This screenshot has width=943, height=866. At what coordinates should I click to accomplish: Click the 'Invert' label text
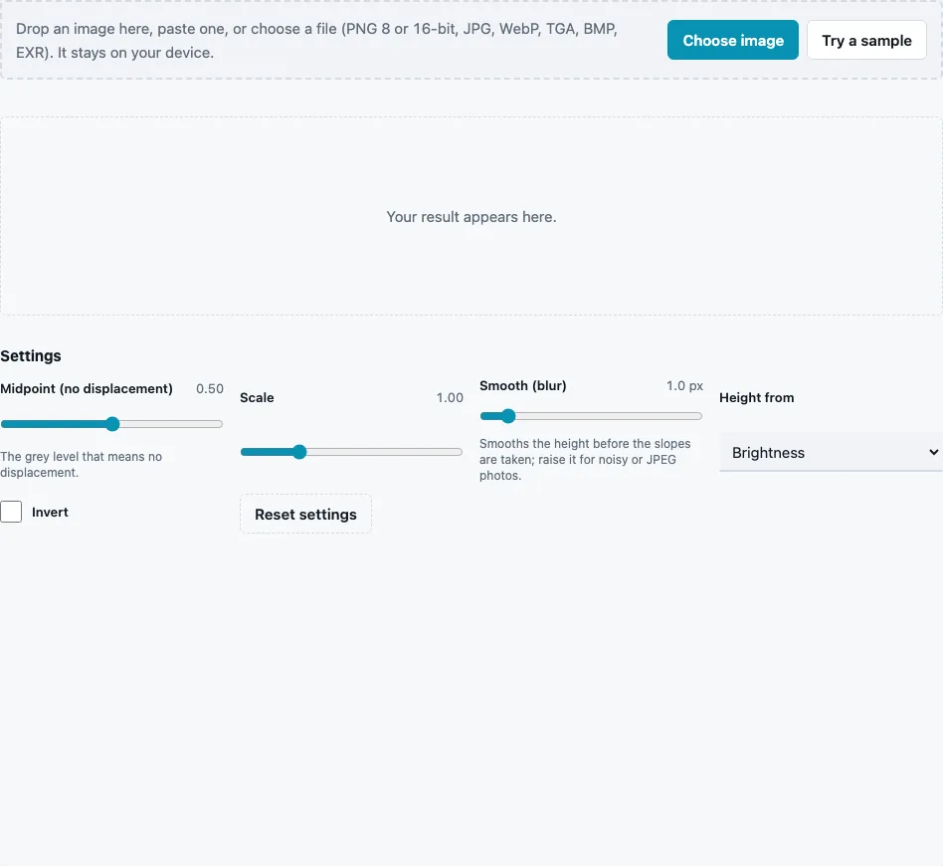tap(50, 513)
